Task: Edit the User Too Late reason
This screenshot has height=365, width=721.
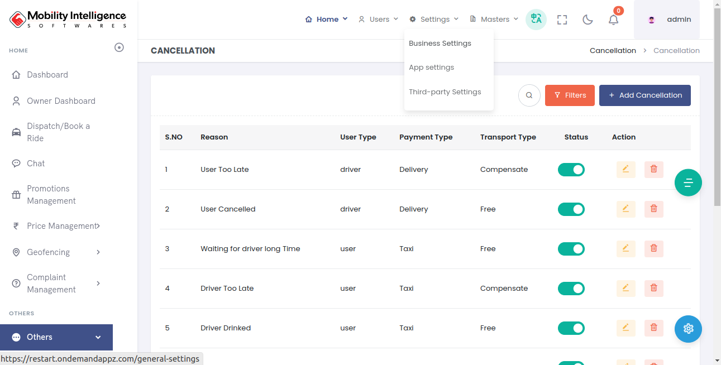Action: point(625,170)
